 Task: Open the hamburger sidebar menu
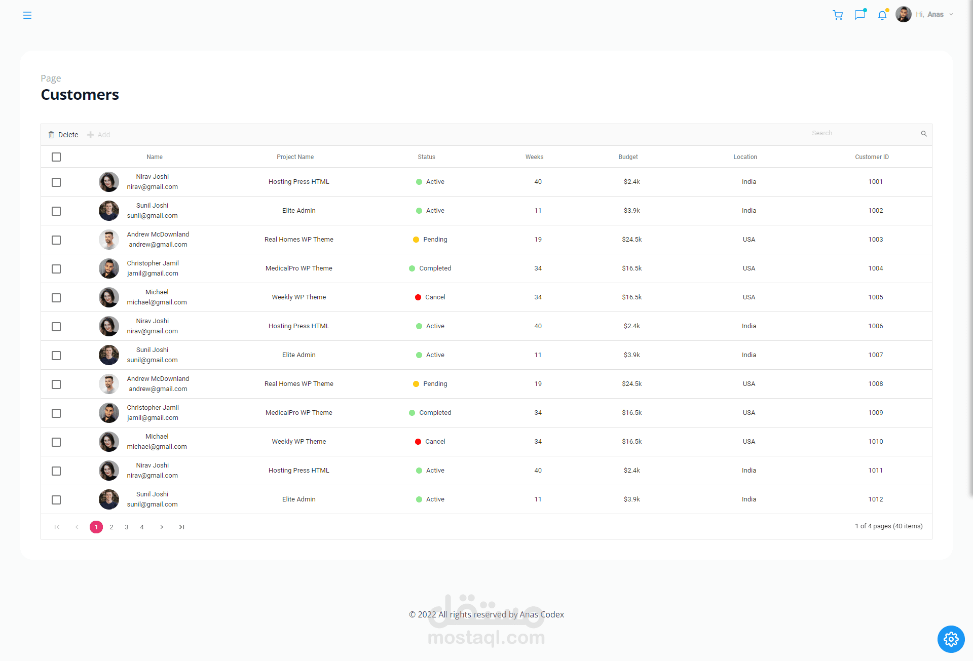coord(27,15)
